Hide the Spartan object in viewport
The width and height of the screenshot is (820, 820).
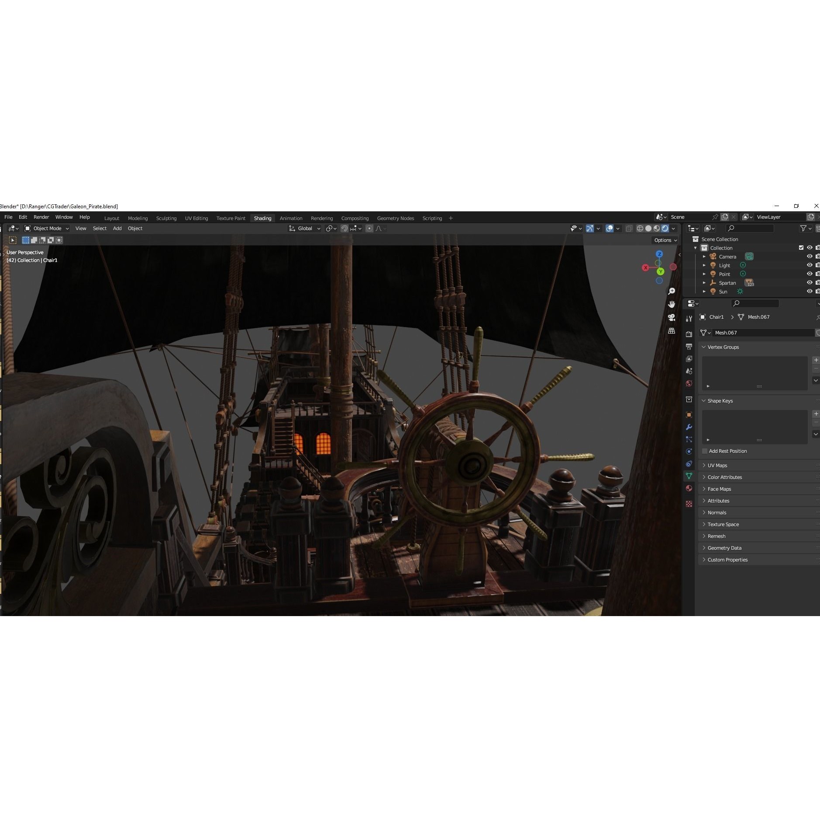click(x=810, y=283)
